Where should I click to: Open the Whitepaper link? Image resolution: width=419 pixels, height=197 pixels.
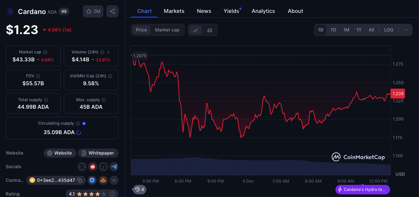[x=98, y=153]
